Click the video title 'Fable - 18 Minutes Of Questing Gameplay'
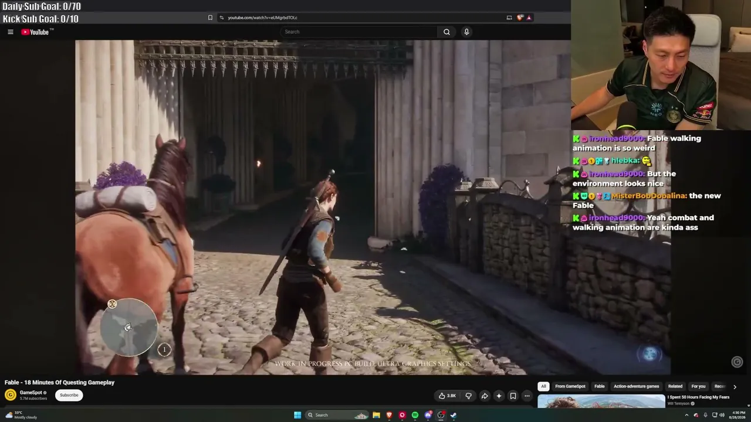 coord(59,383)
